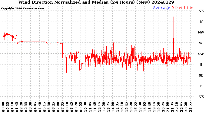Click the 00:35 time axis label
The width and height of the screenshot is (209, 113).
[8, 107]
